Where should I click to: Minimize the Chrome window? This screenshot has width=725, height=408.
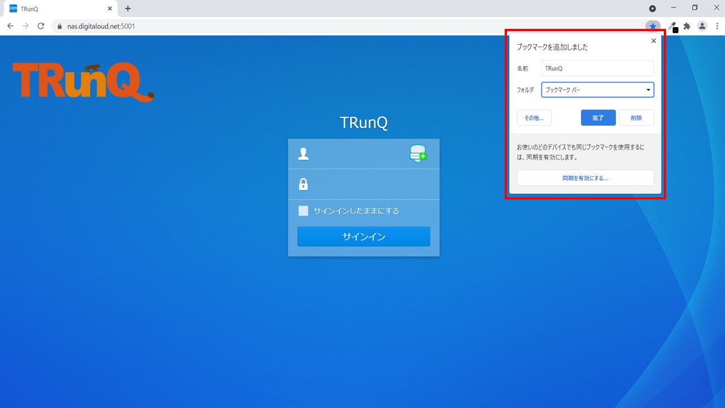pyautogui.click(x=673, y=8)
